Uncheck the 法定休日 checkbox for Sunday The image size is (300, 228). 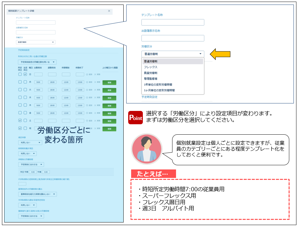tap(25, 74)
